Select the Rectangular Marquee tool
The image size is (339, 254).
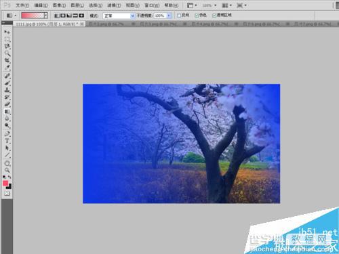pos(7,39)
